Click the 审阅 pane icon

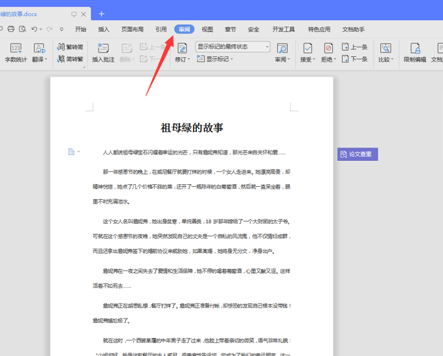[282, 49]
